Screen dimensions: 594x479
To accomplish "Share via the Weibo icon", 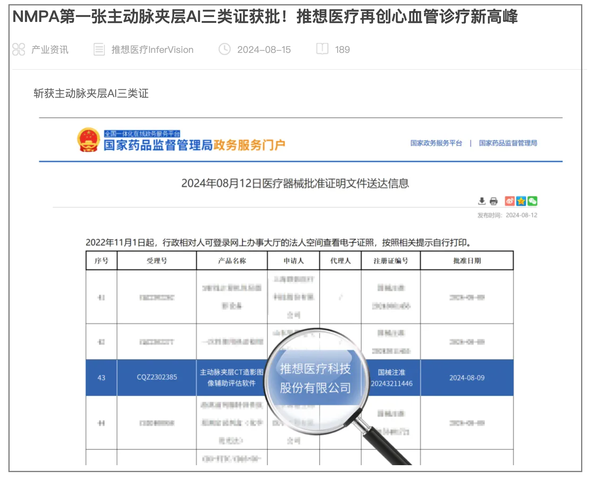I will (510, 201).
